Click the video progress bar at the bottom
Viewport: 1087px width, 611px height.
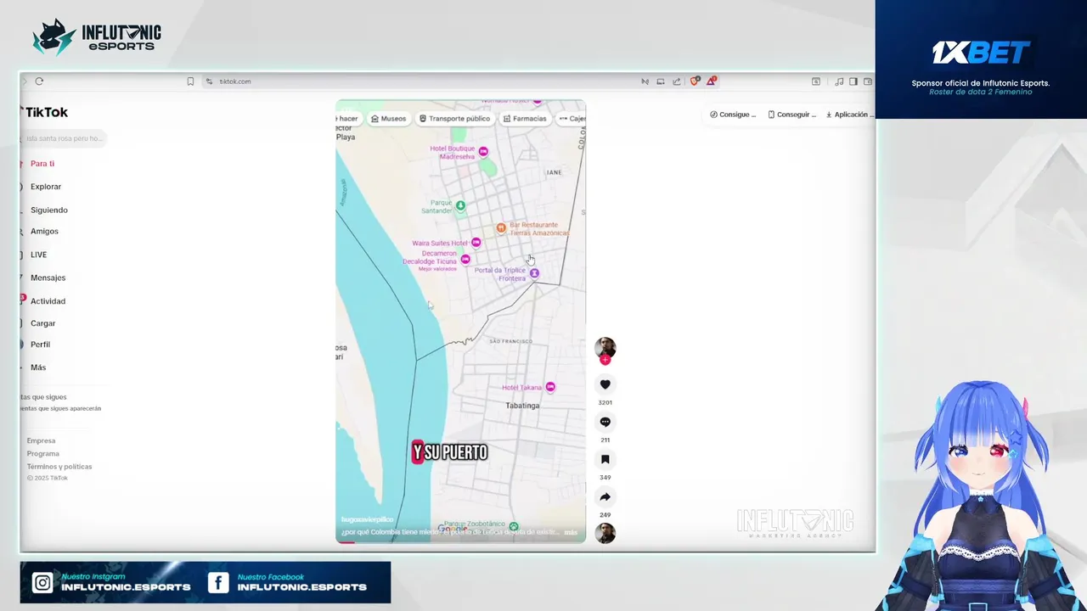[x=460, y=541]
